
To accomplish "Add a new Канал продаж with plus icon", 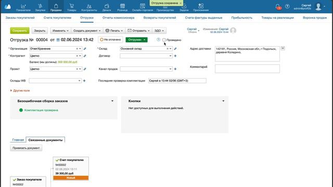I will pyautogui.click(x=175, y=69).
